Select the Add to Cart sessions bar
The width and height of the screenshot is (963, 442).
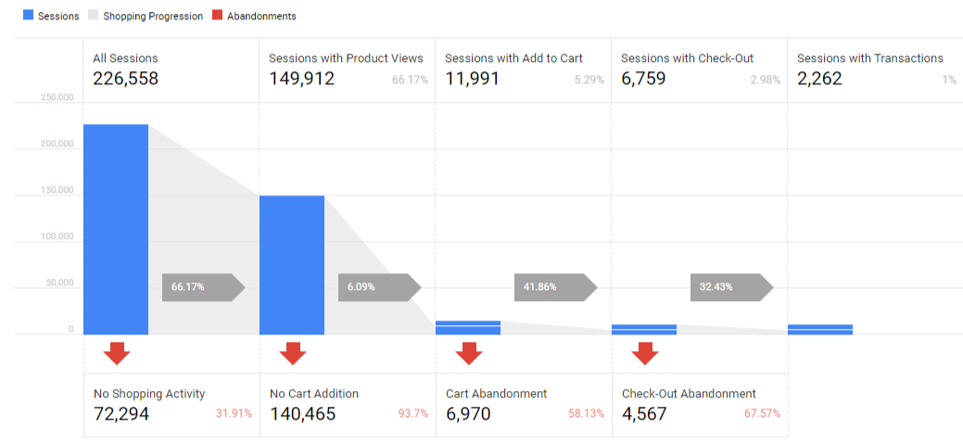[468, 327]
